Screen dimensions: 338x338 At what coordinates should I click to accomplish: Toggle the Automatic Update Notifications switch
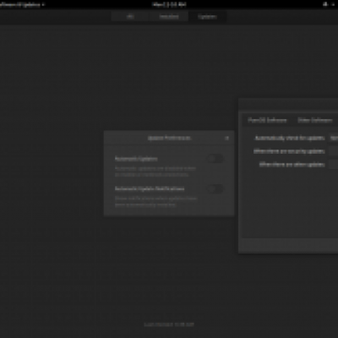(215, 188)
